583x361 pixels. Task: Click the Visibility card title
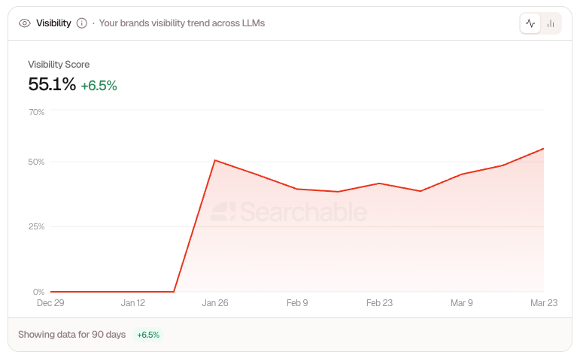coord(53,23)
